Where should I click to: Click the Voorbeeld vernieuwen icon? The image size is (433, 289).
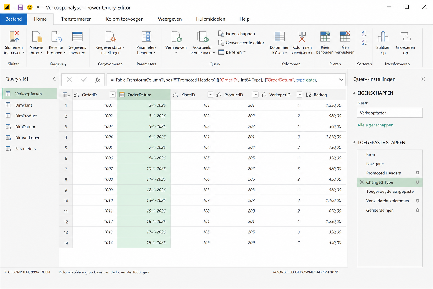click(x=202, y=37)
